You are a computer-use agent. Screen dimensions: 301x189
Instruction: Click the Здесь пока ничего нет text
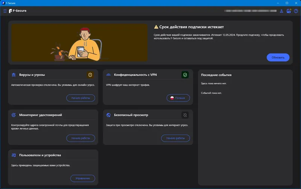[214, 83]
